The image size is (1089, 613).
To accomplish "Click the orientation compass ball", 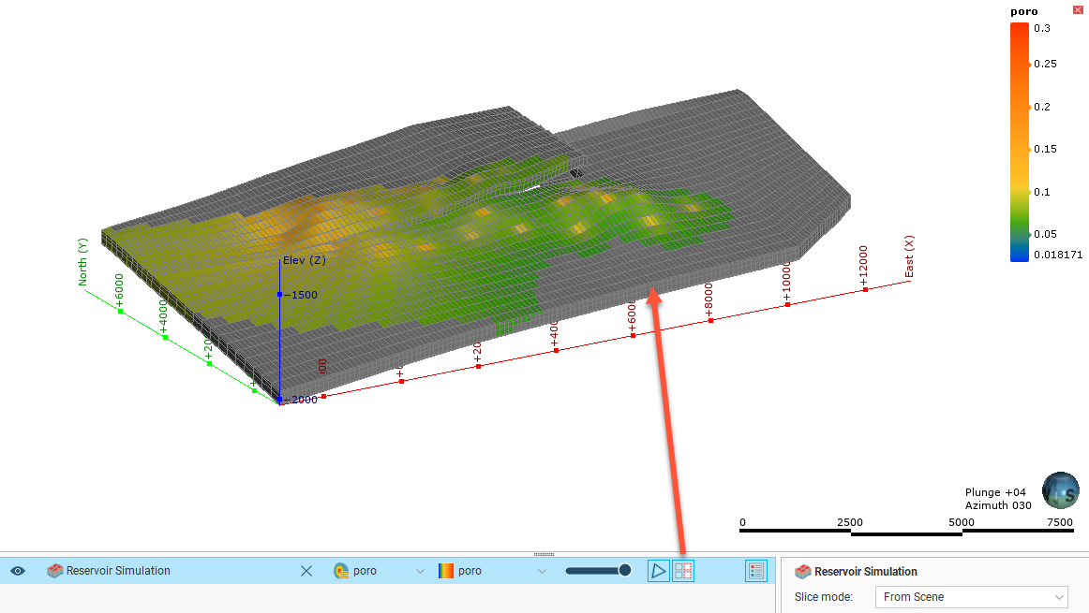I will (1060, 490).
